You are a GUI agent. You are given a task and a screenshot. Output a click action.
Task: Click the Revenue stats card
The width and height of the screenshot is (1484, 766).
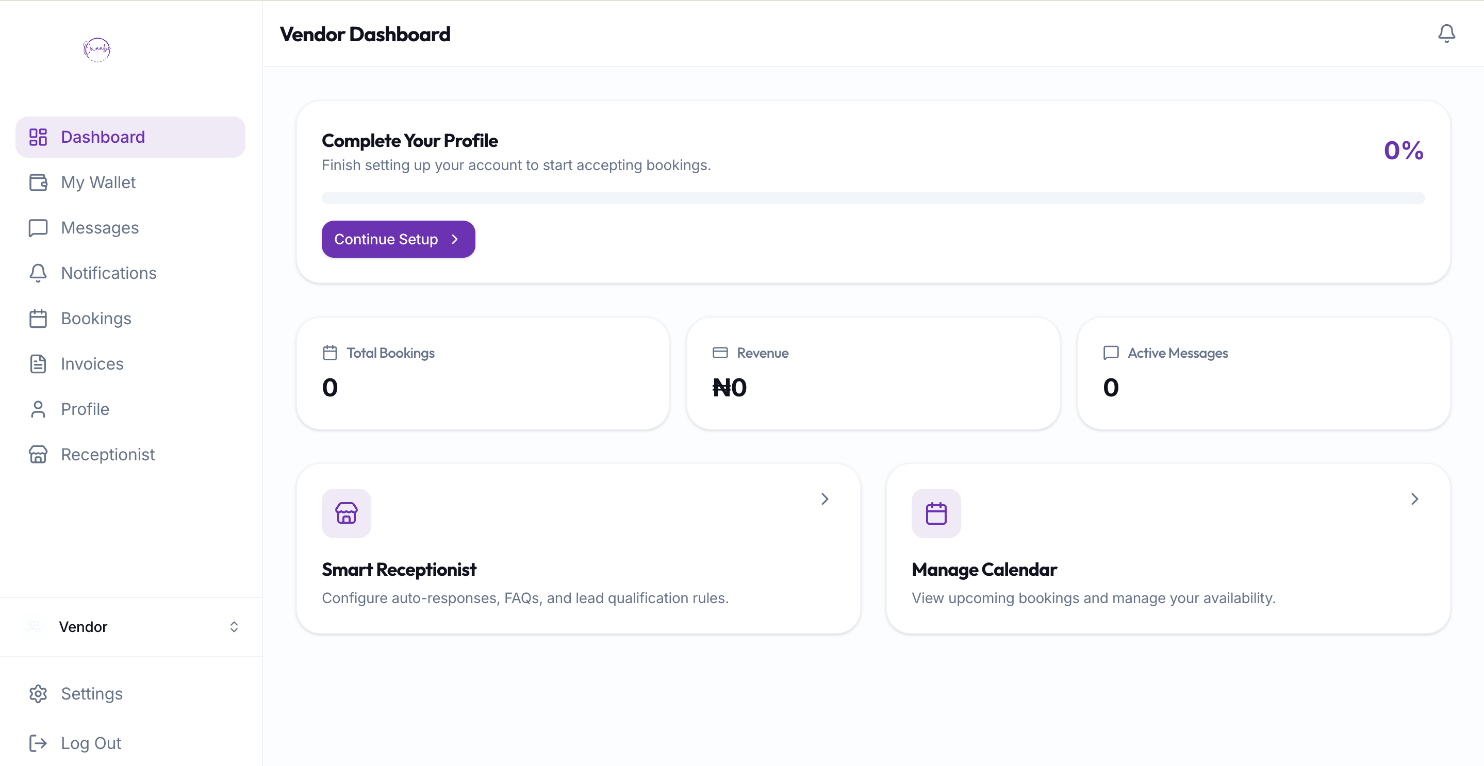pos(872,373)
